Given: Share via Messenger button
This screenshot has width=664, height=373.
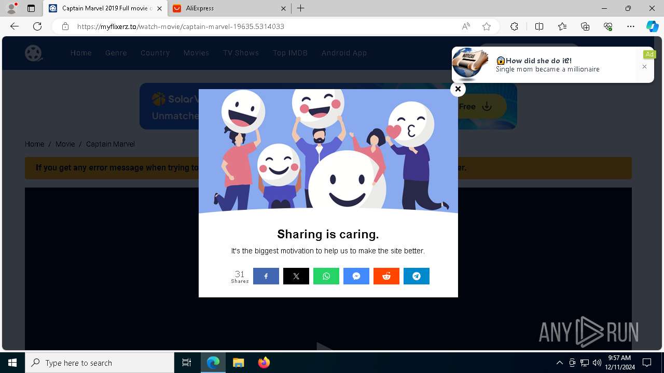Looking at the screenshot, I should pyautogui.click(x=356, y=276).
